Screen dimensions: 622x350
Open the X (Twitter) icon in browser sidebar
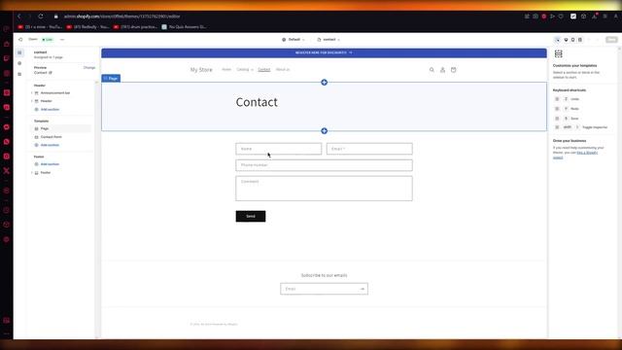[7, 171]
